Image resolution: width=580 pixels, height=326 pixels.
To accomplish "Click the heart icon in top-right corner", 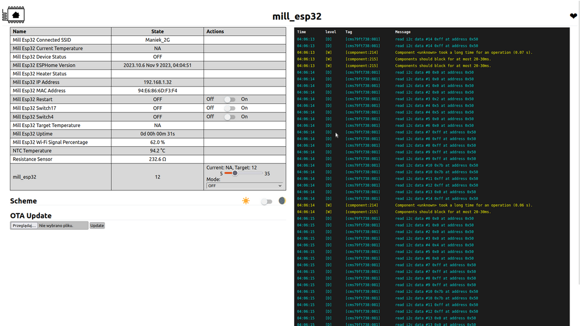I will [574, 16].
